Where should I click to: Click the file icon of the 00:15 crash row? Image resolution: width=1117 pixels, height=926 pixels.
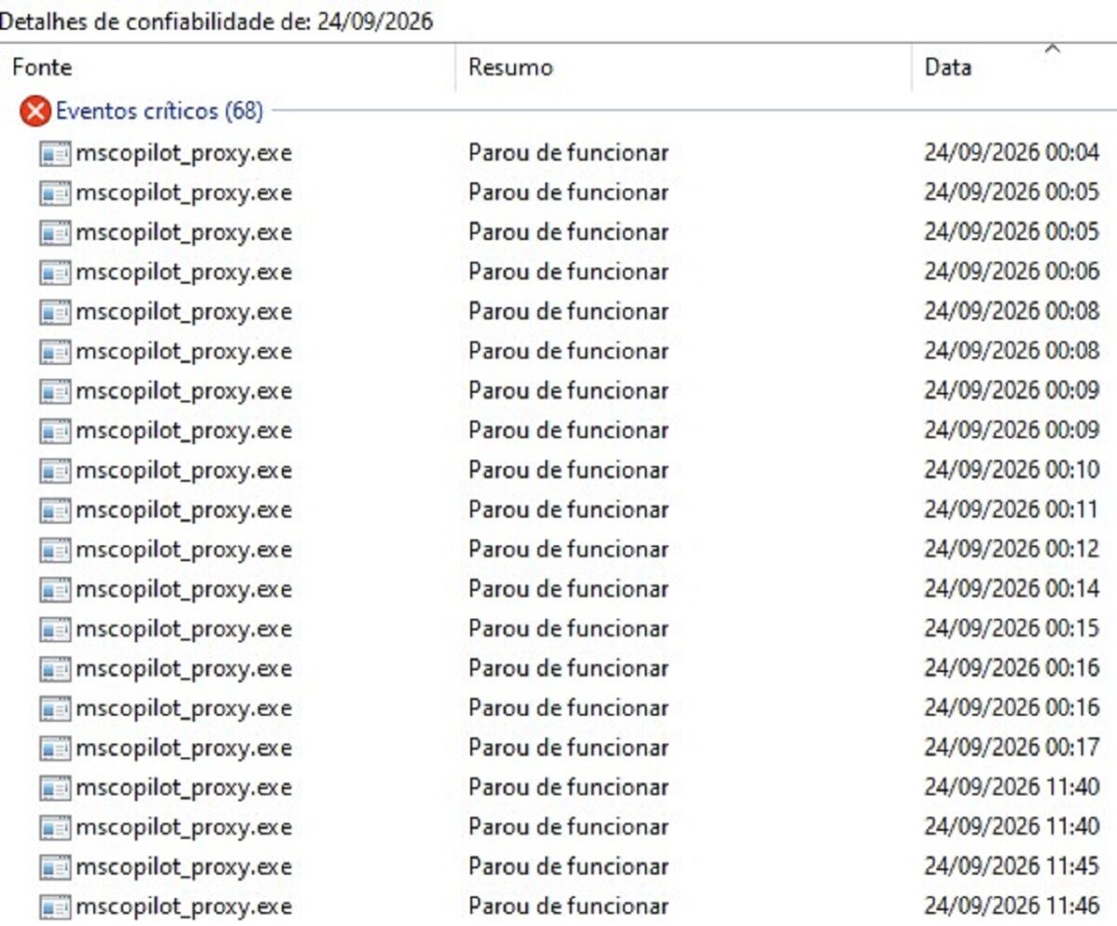pos(55,629)
